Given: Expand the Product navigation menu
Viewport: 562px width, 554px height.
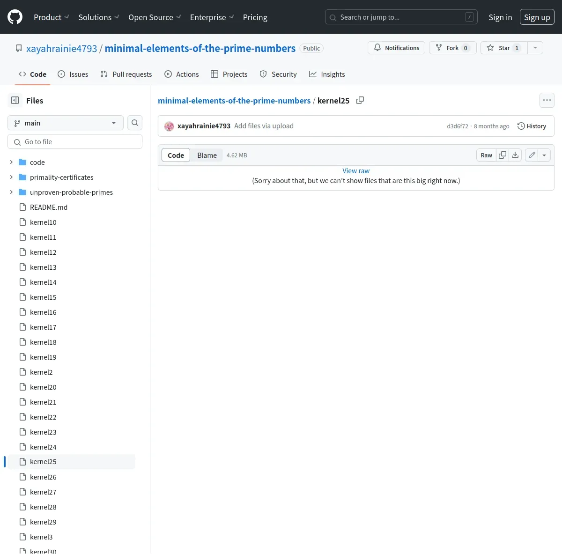Looking at the screenshot, I should [x=52, y=17].
